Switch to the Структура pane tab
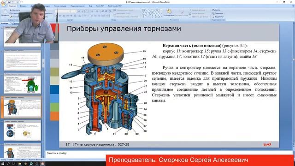This screenshot has height=166, width=295. coord(15,24)
